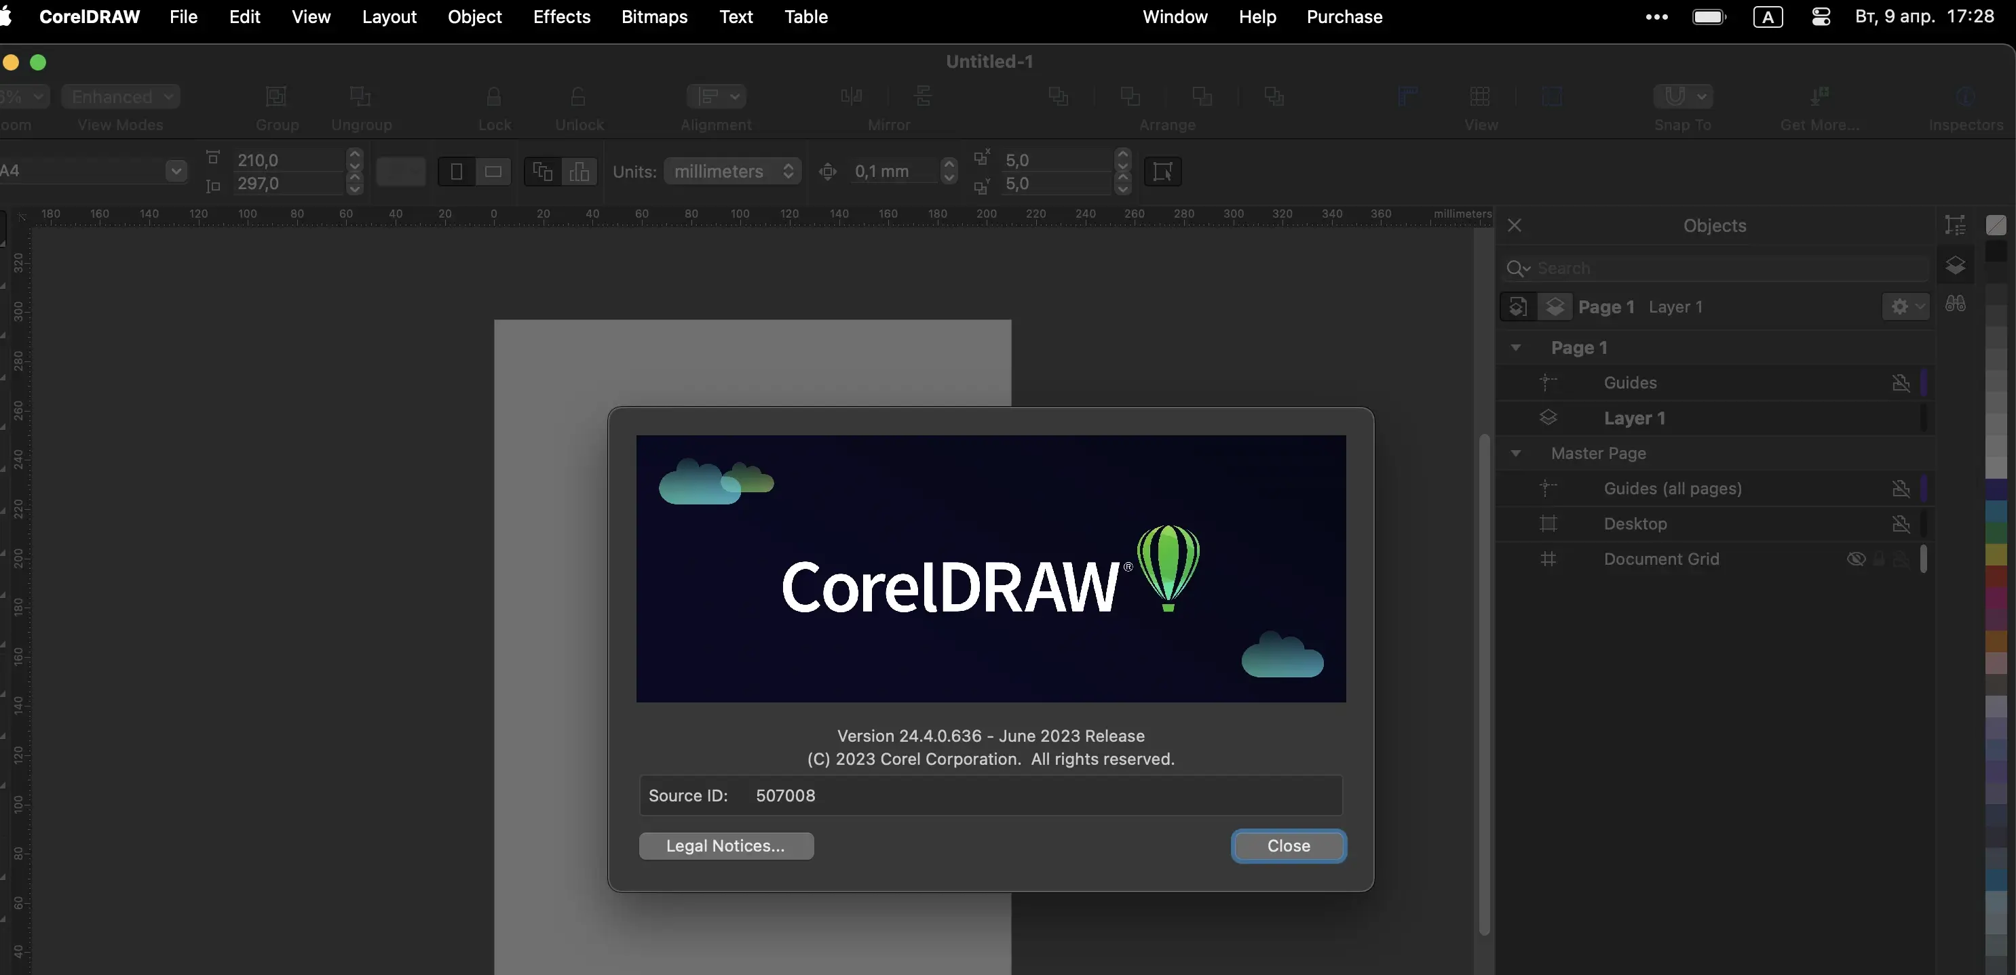Open the Get More download icon
This screenshot has width=2016, height=975.
pos(1819,96)
